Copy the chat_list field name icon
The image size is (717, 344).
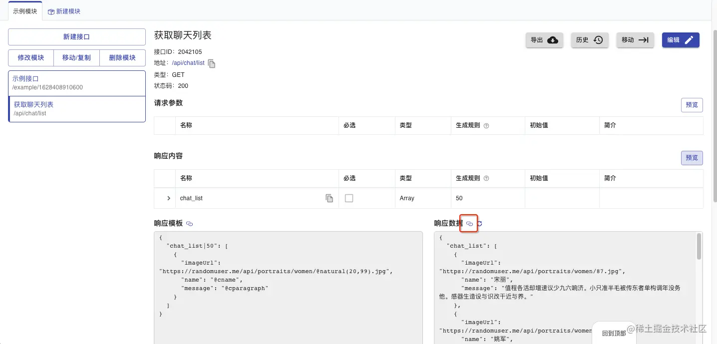[x=330, y=198]
